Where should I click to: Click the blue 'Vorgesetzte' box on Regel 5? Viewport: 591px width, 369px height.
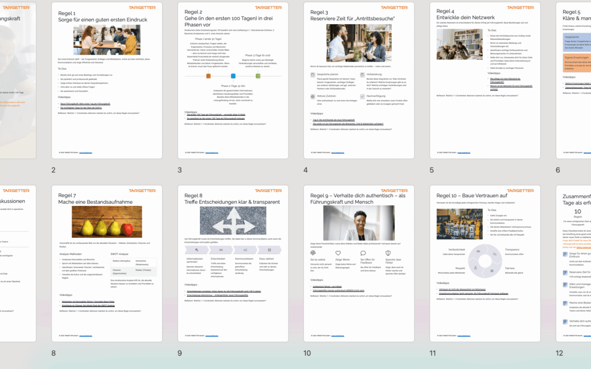[577, 42]
